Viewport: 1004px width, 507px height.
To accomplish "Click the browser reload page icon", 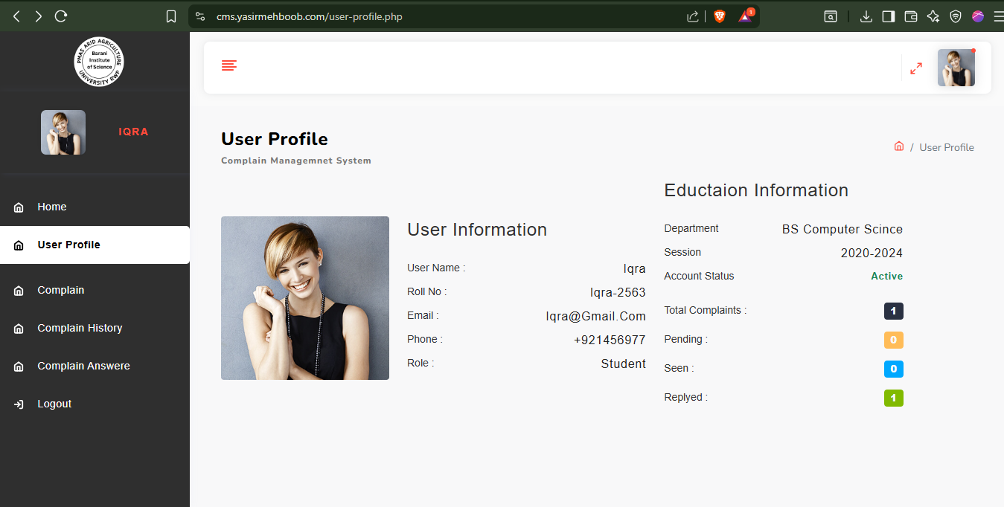I will (x=61, y=16).
